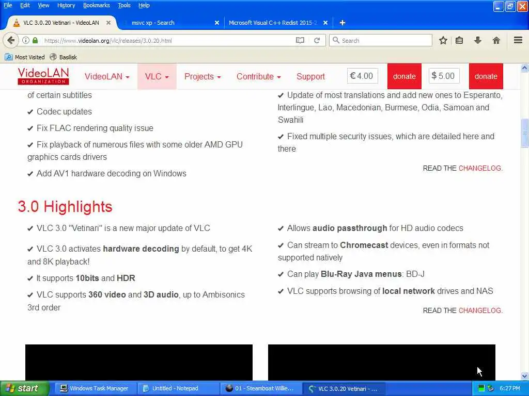Click the green padlock security icon
This screenshot has height=396, width=529.
click(35, 40)
